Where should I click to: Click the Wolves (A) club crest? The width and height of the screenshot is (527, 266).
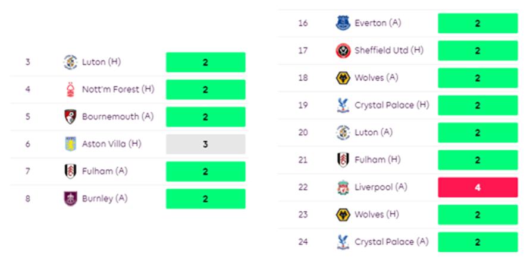coord(342,78)
